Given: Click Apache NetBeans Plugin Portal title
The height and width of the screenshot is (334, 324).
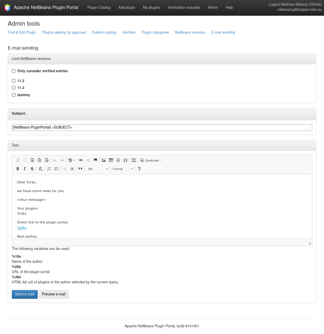Looking at the screenshot, I should [46, 7].
